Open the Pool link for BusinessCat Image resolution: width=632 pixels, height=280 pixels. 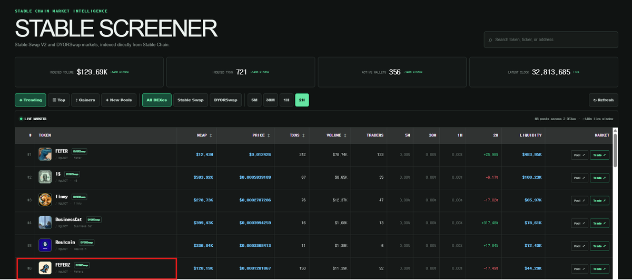pyautogui.click(x=579, y=223)
